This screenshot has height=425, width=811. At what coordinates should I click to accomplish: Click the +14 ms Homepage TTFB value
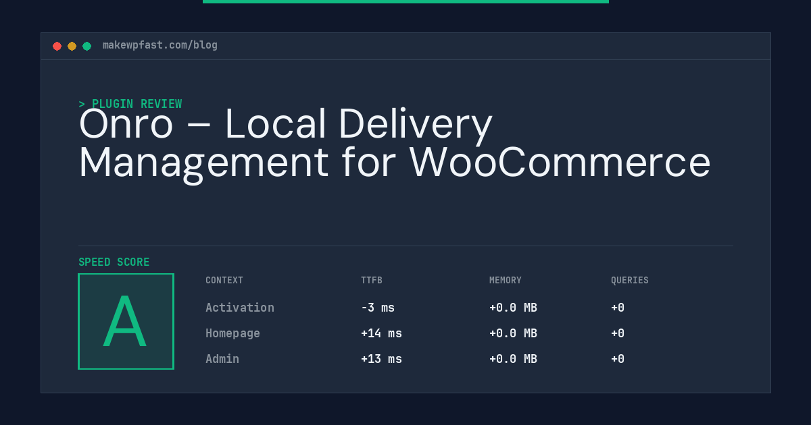tap(381, 333)
